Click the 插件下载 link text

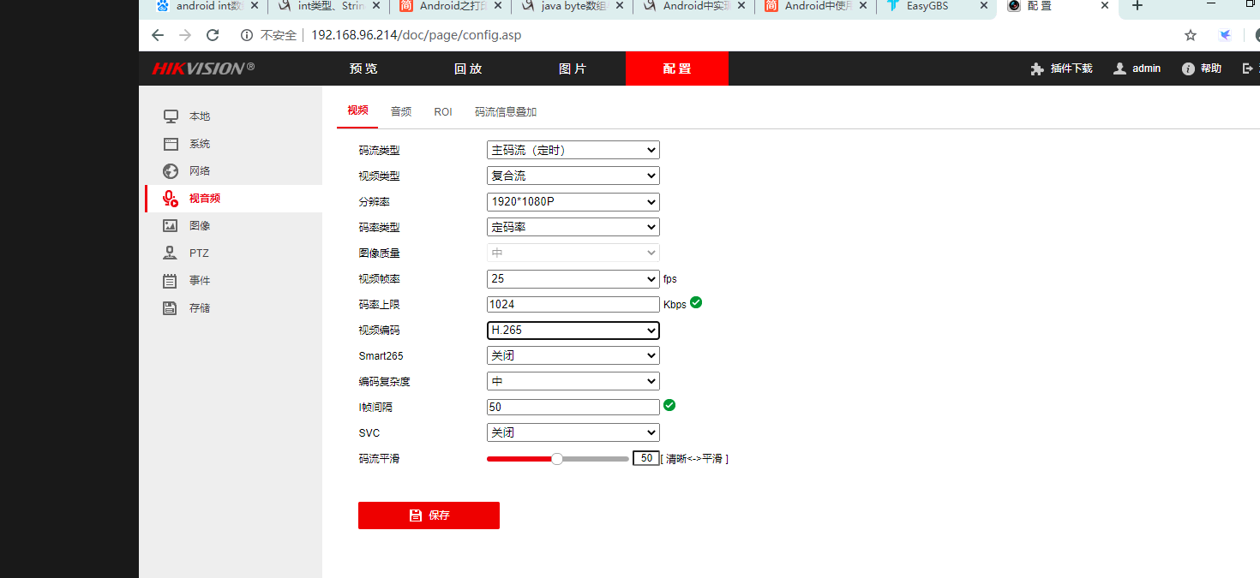point(1071,69)
